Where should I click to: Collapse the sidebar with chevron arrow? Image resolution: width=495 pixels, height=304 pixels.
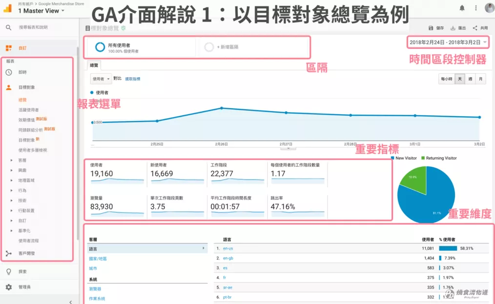pyautogui.click(x=70, y=302)
